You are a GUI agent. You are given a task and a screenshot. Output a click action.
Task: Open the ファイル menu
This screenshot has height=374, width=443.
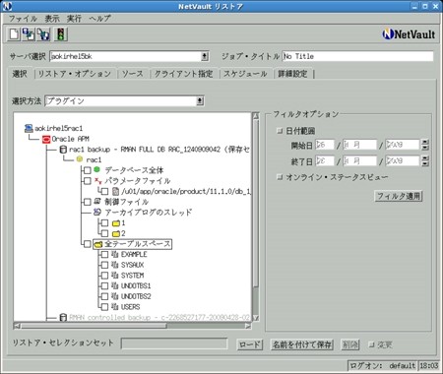coord(23,19)
